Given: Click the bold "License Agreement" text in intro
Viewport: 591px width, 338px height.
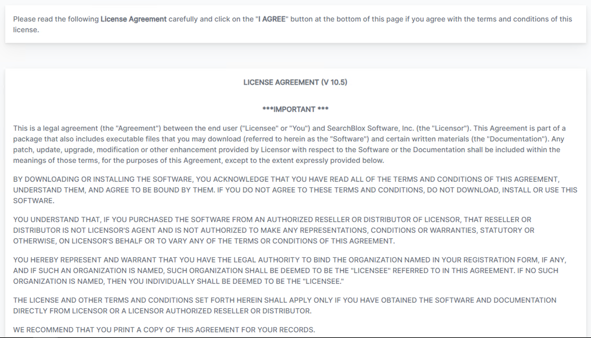Looking at the screenshot, I should (133, 19).
